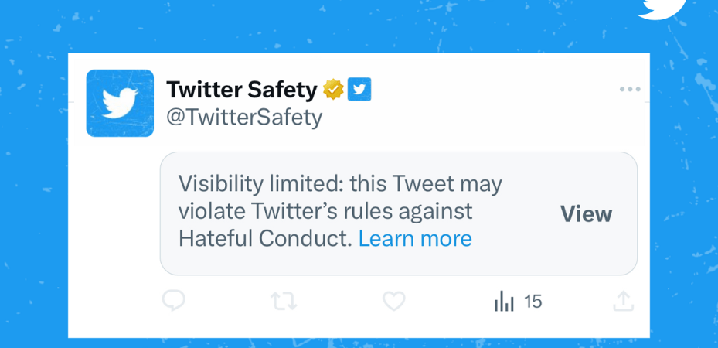Retweet the Twitter Safety tweet

pyautogui.click(x=284, y=301)
